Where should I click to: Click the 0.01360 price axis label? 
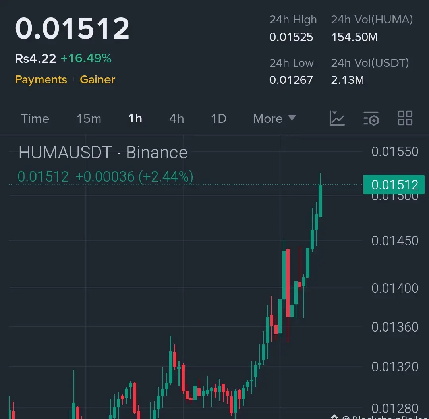[x=395, y=327]
